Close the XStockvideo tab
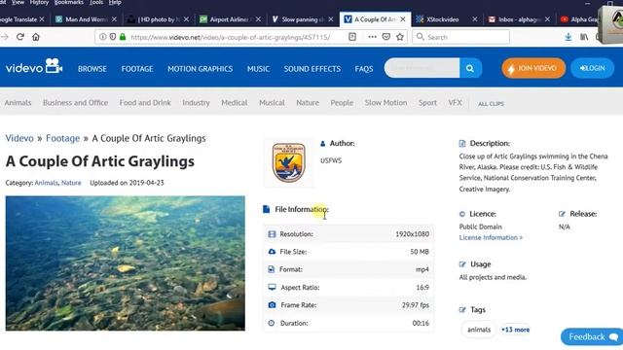This screenshot has height=350, width=623. (474, 19)
